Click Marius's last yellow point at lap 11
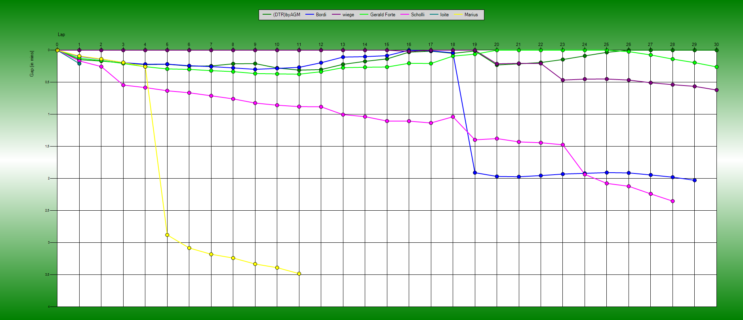Viewport: 743px width, 320px height. pyautogui.click(x=299, y=274)
